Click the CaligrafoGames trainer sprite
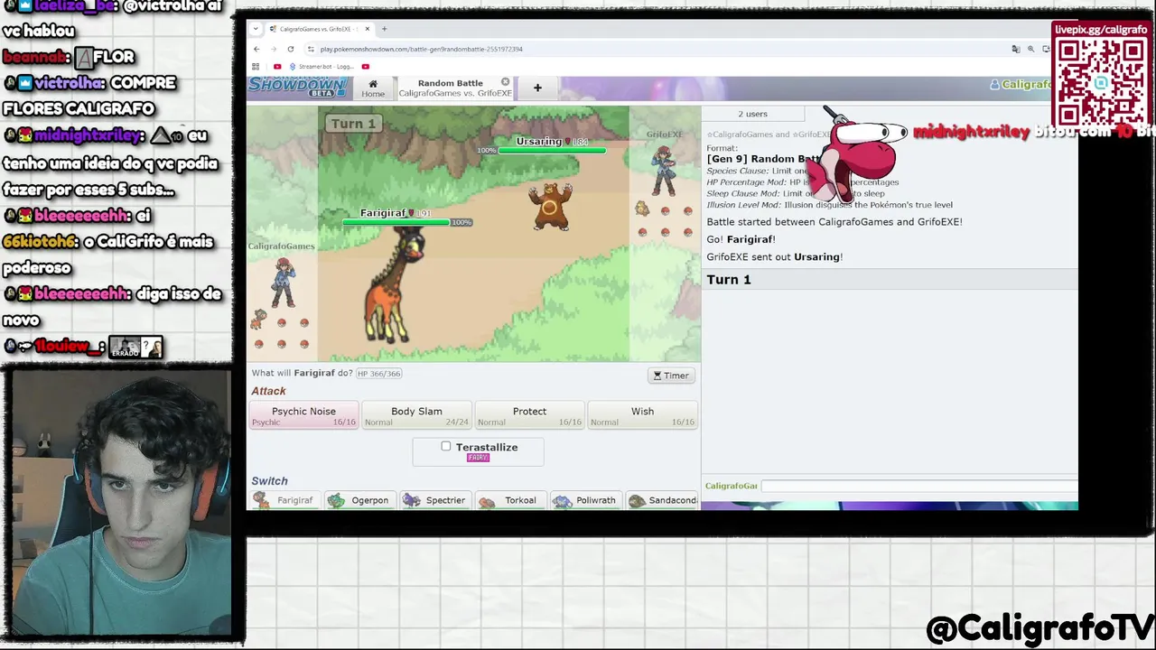The image size is (1156, 650). click(284, 283)
